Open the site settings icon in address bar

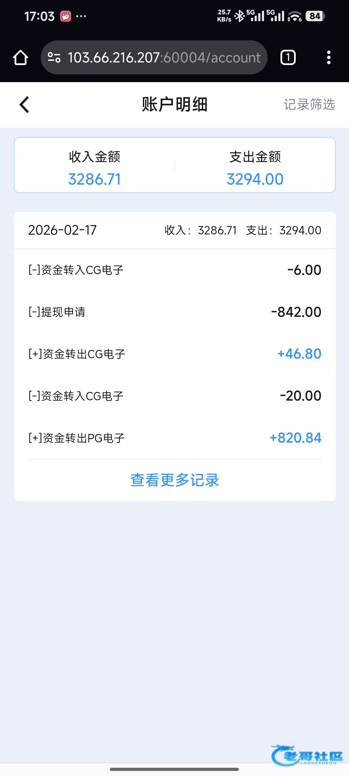54,58
